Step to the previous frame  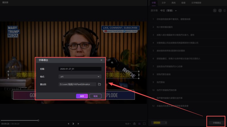pyautogui.click(x=68, y=124)
